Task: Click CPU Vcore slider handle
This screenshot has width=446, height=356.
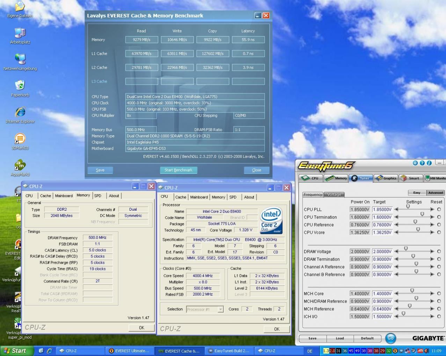Action: click(x=418, y=230)
